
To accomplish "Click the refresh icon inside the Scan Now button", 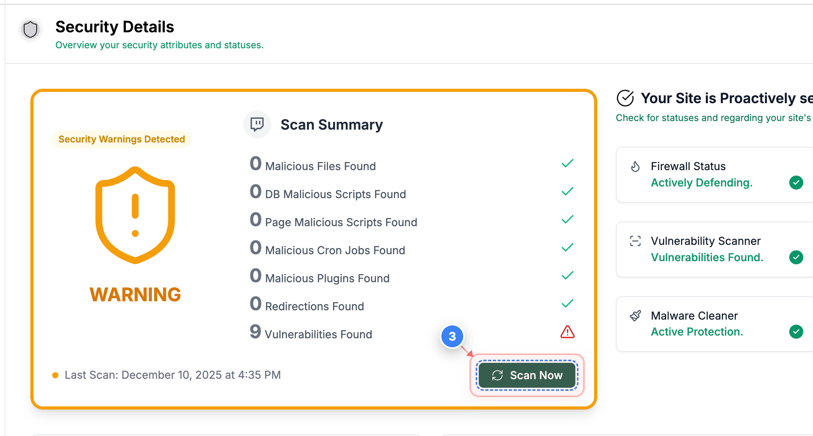I will [x=497, y=376].
